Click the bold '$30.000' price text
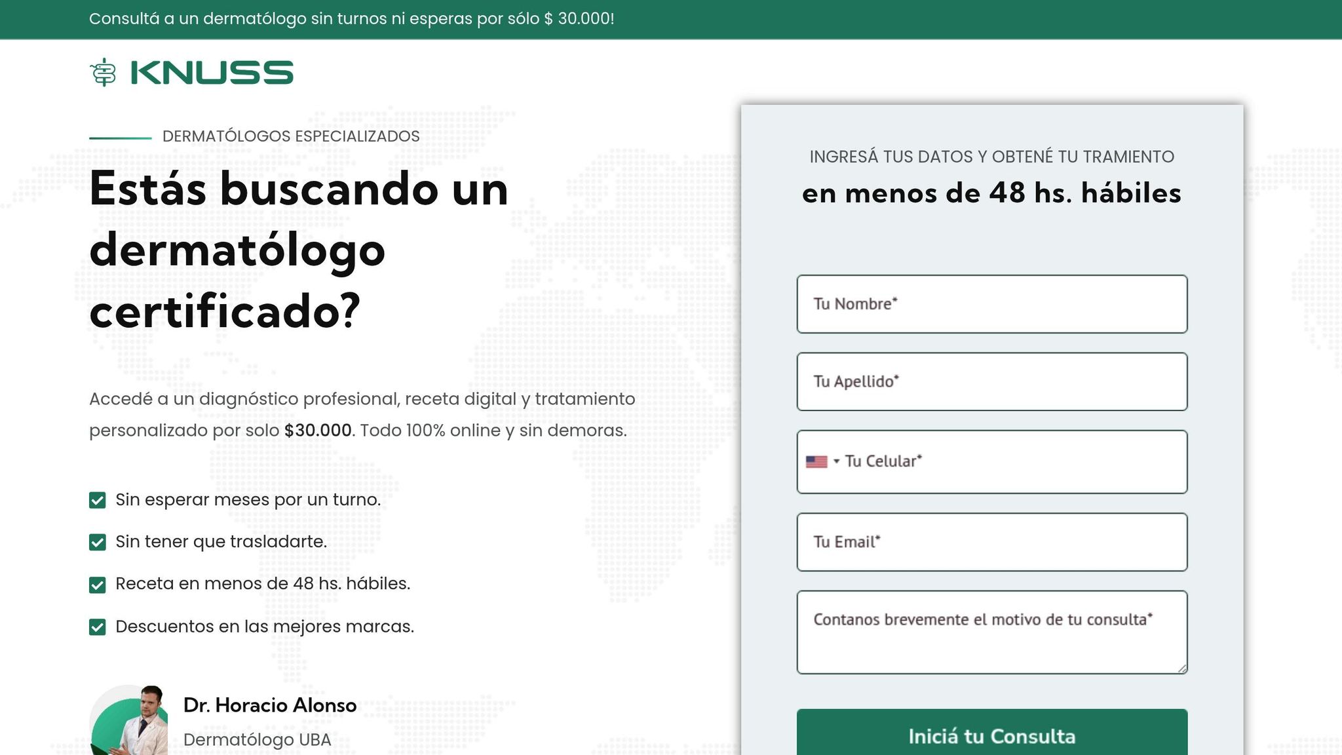 coord(318,431)
